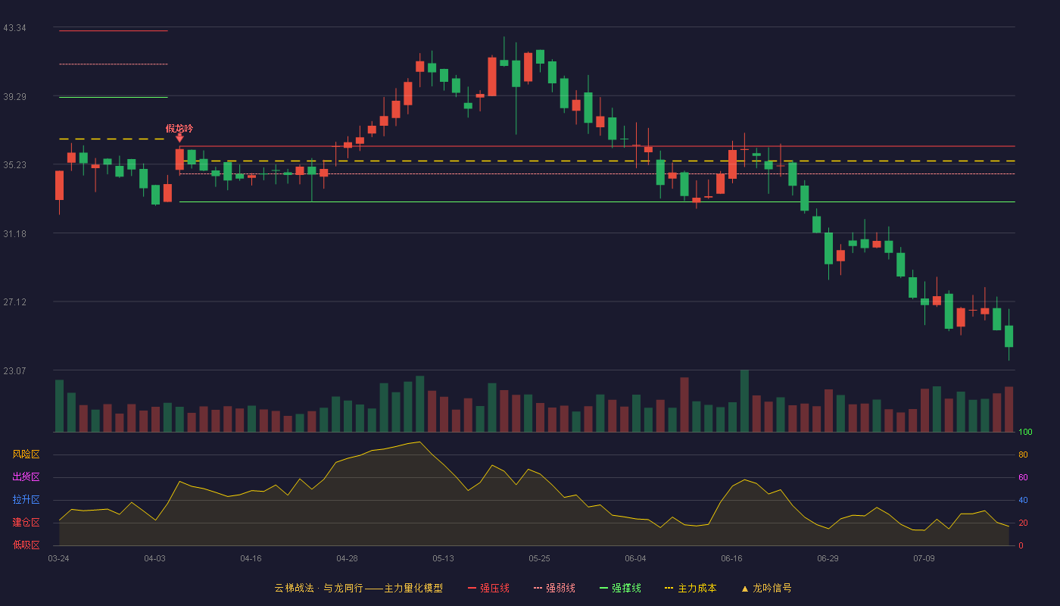Click the 05-13 date axis label
This screenshot has width=1060, height=606.
tap(443, 558)
